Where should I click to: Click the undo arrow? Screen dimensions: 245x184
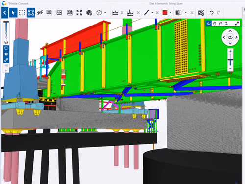[212, 13]
